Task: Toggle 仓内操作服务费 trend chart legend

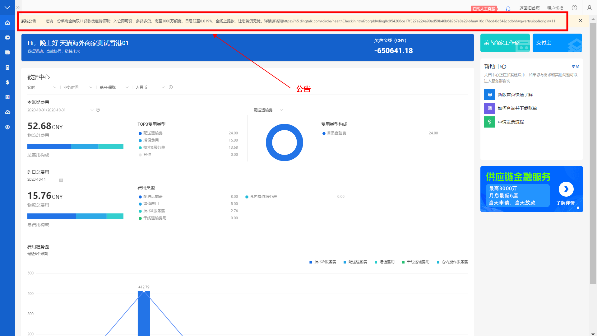Action: tap(452, 262)
